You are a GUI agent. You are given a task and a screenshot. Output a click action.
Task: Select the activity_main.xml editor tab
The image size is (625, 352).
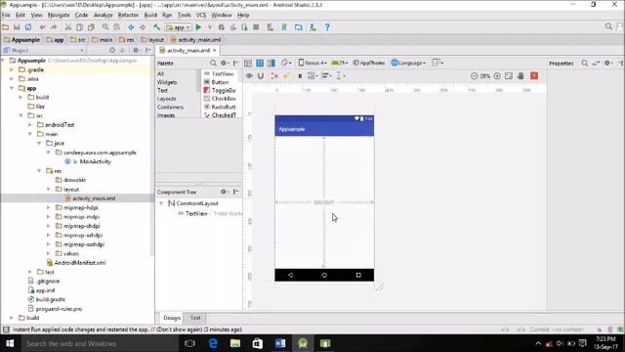(188, 50)
